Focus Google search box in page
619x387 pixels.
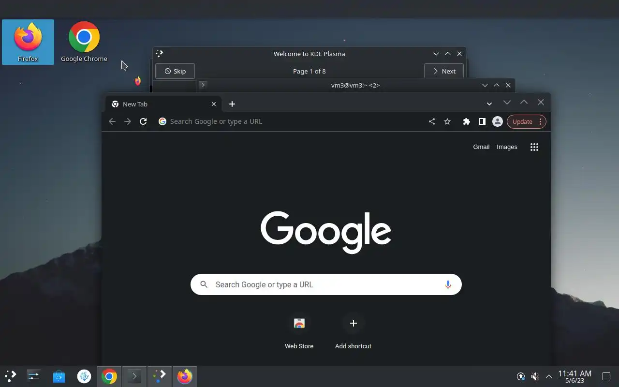coord(326,284)
